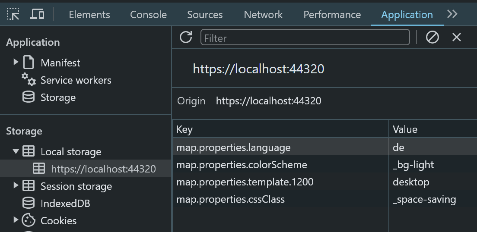Screen dimensions: 477x232
Task: Switch to the Console tab
Action: 149,15
